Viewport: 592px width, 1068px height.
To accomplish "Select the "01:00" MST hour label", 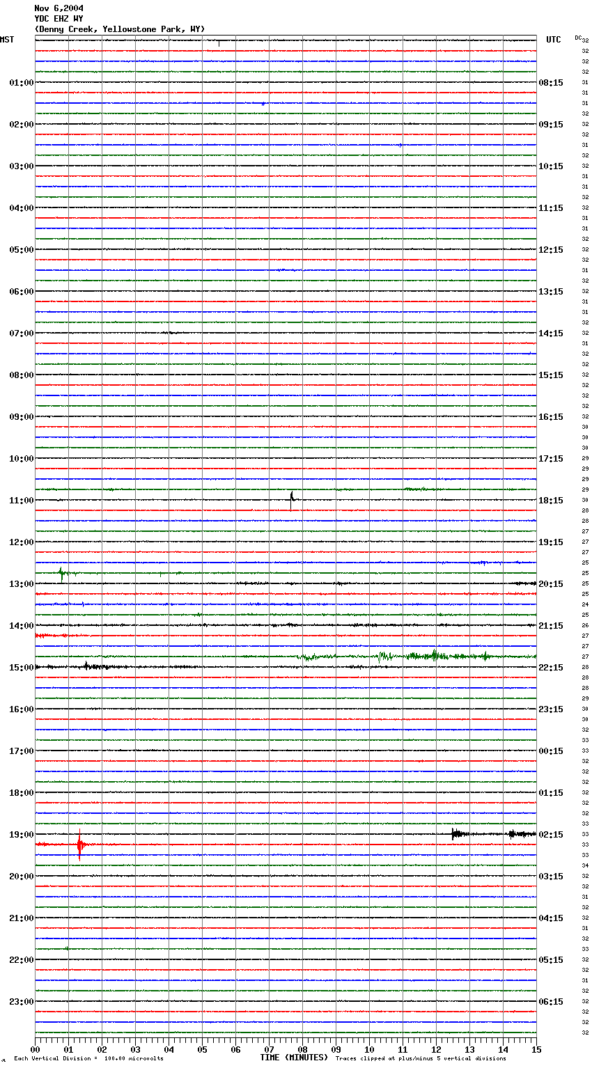I will [x=22, y=83].
